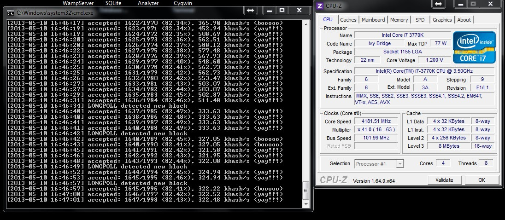Screen dimensions: 505x220
Task: Click the console line accepted: 1647/1998
Action: point(145,200)
